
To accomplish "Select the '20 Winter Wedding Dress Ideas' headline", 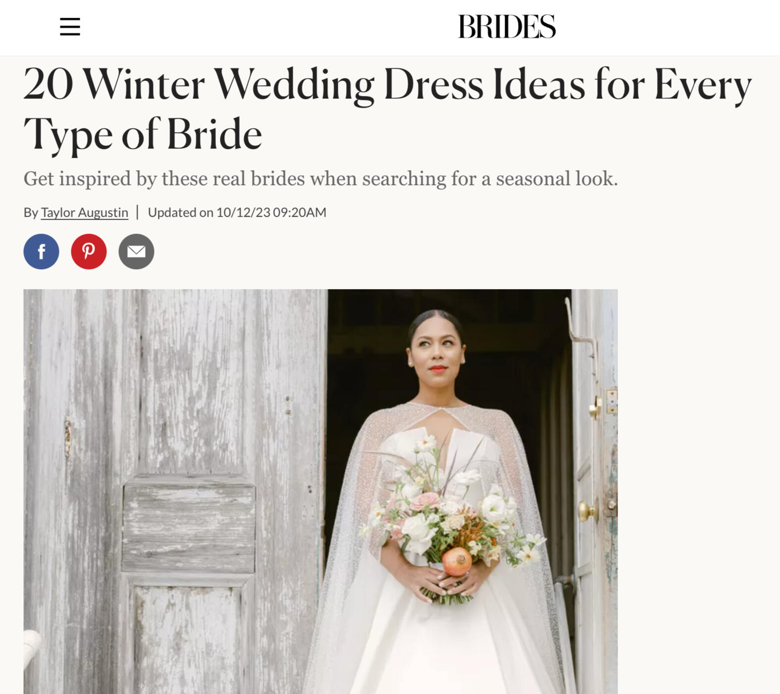I will pos(387,109).
